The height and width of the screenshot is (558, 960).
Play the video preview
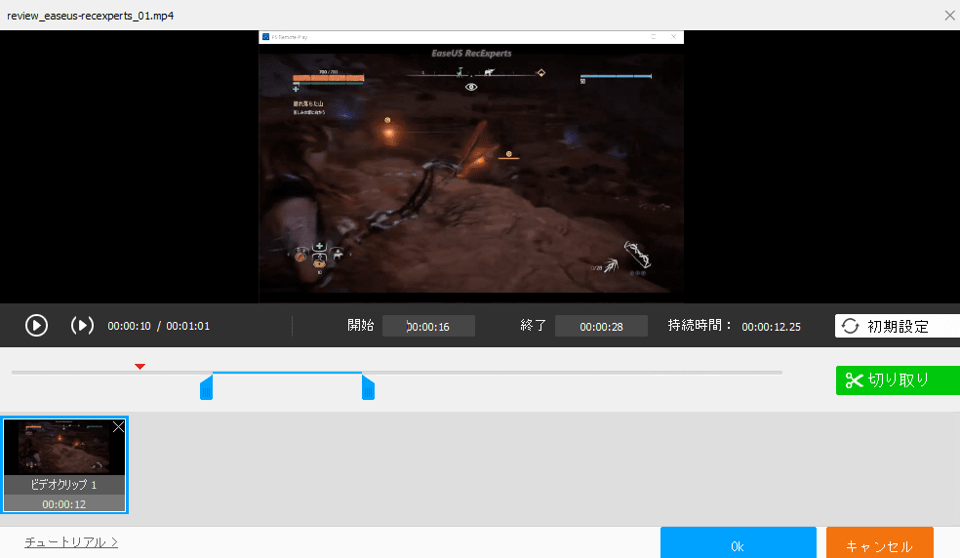[36, 325]
